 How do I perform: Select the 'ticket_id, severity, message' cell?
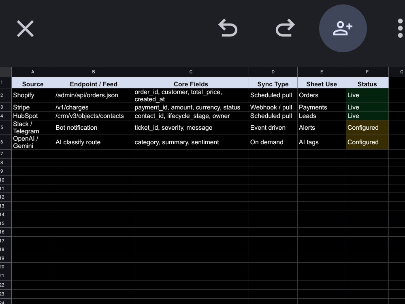191,127
